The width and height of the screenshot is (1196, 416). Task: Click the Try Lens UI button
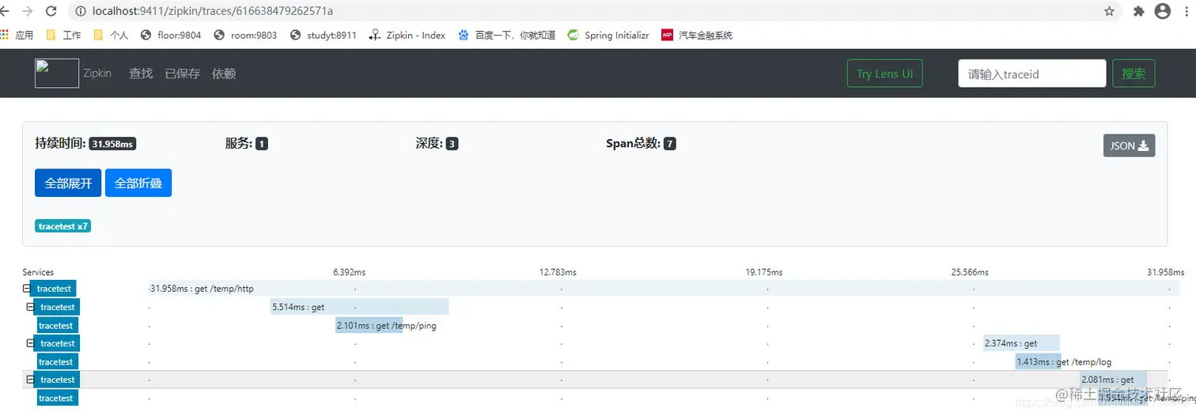pos(884,74)
